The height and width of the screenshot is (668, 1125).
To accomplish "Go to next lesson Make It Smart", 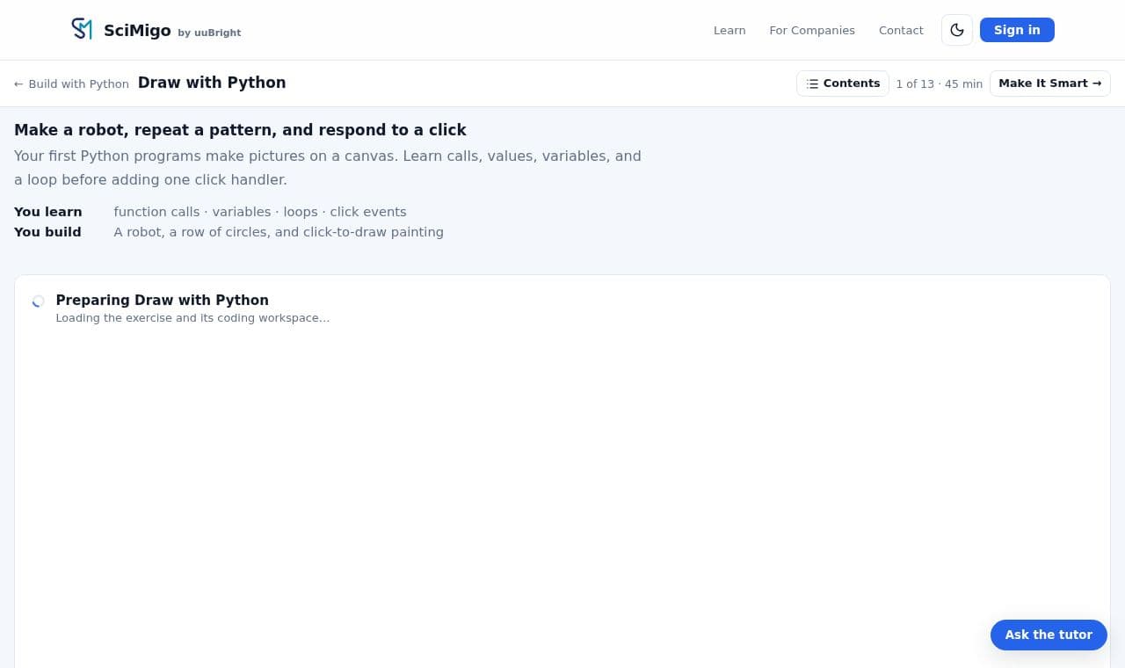I will (1049, 83).
